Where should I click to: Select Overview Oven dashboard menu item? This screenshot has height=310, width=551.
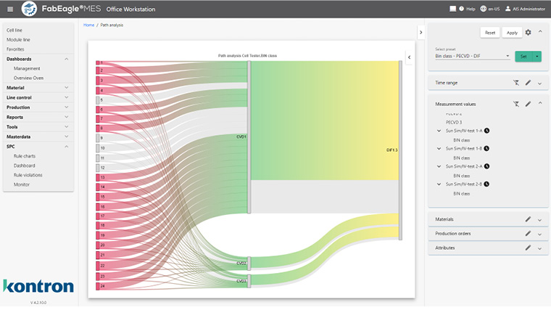(x=28, y=78)
